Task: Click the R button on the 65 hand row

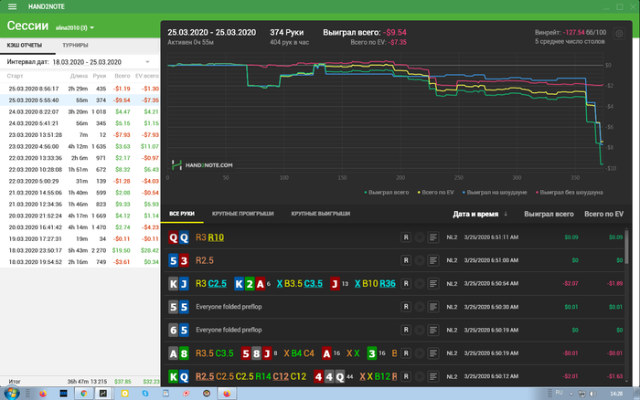Action: 406,330
